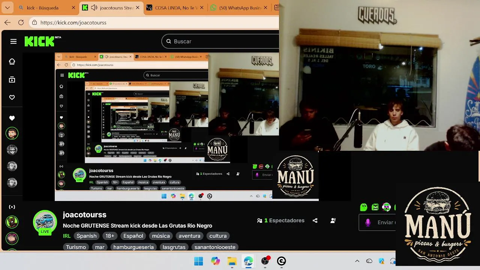Select the joacotourss Stream tab
This screenshot has height=270, width=480.
pos(111,7)
